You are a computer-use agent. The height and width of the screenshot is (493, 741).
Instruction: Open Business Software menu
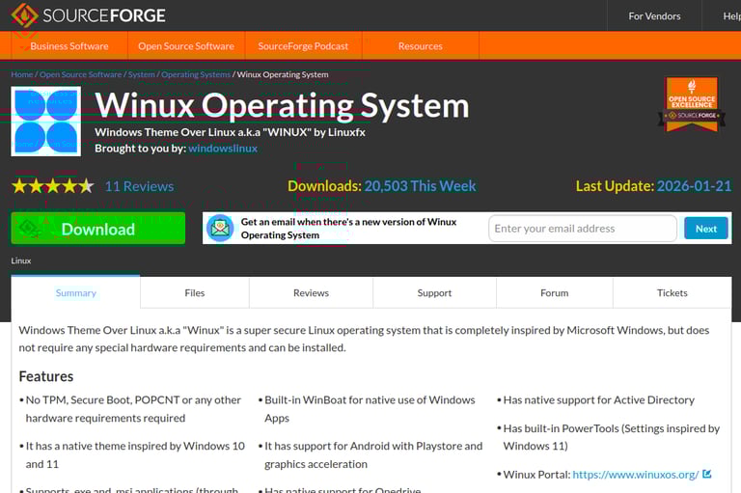tap(69, 46)
